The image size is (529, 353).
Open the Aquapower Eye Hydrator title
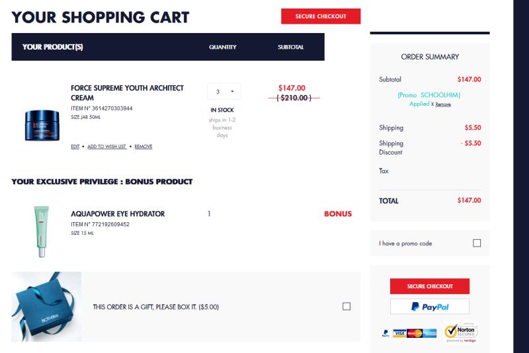coord(118,214)
